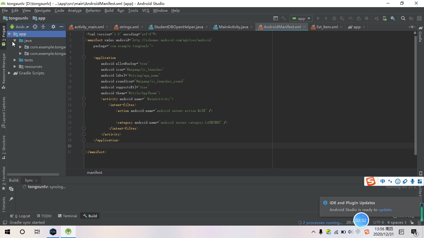Viewport: 424px width, 238px height.
Task: Open AVD Manager icon
Action: pos(385,18)
